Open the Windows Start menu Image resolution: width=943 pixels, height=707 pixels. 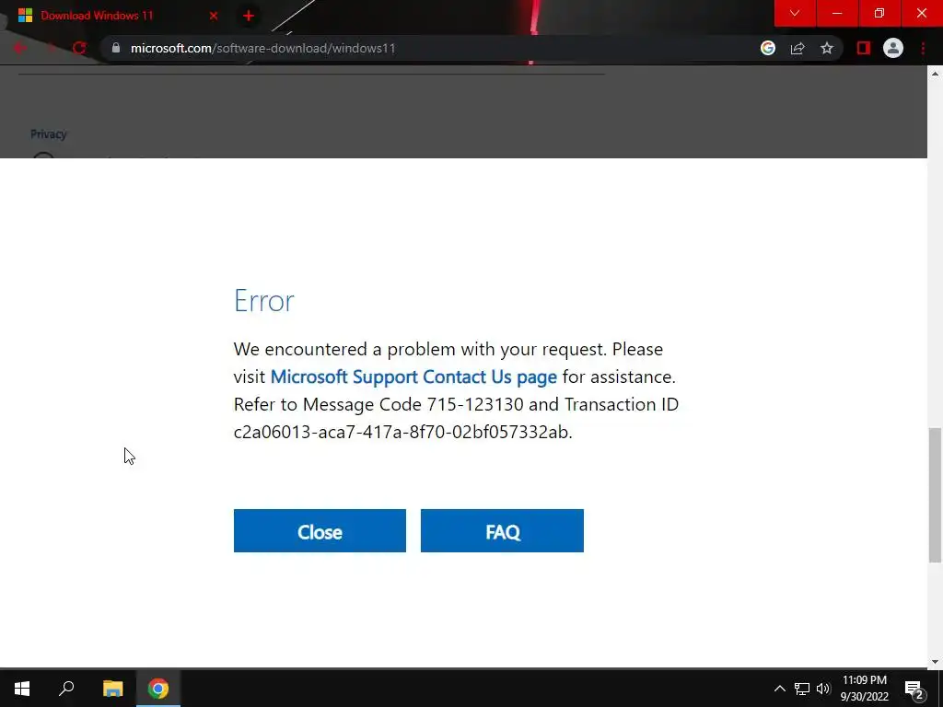coord(22,689)
